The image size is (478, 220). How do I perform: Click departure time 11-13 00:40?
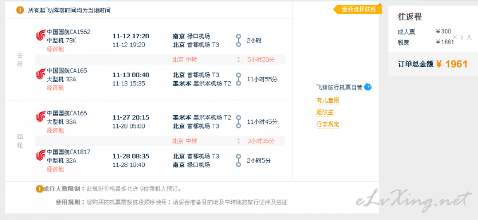click(131, 75)
